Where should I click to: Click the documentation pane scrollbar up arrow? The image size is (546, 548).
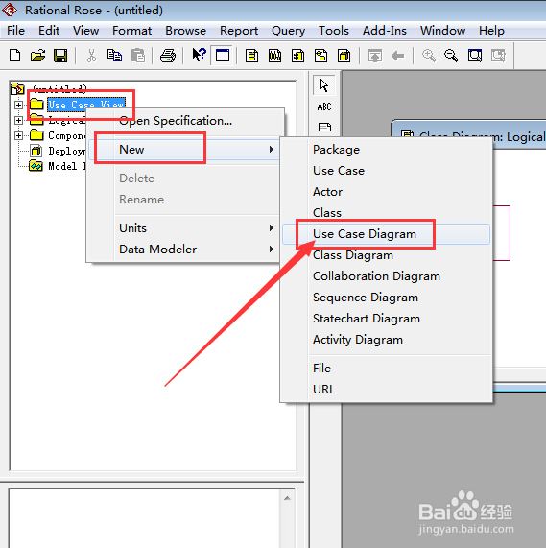coord(287,498)
